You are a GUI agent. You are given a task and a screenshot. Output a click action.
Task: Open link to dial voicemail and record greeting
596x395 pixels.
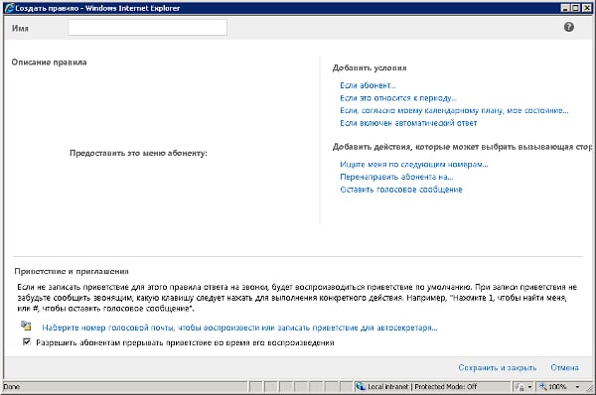[x=239, y=328]
